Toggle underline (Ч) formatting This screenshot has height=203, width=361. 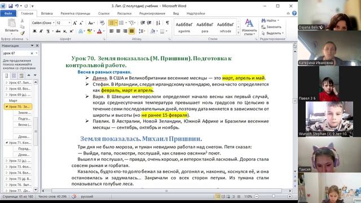pos(48,31)
